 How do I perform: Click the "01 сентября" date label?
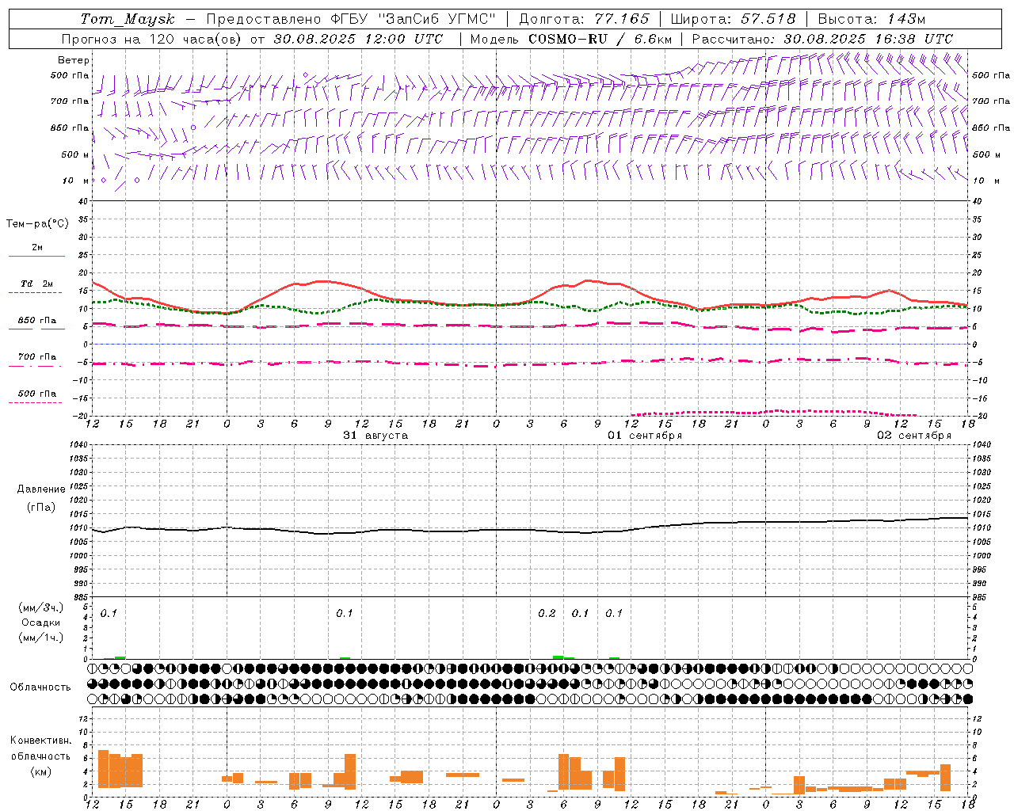[645, 436]
